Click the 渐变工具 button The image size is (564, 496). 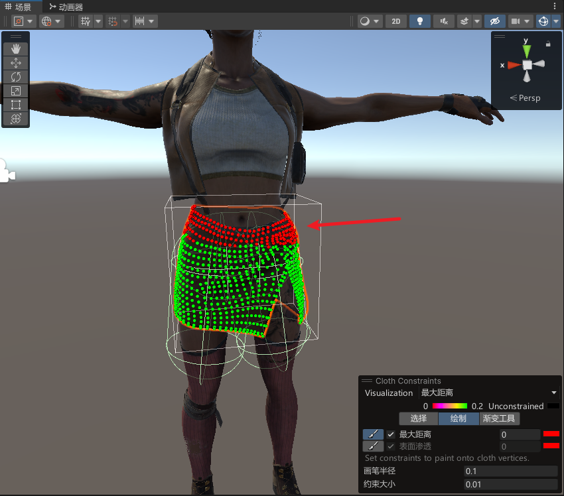(500, 418)
